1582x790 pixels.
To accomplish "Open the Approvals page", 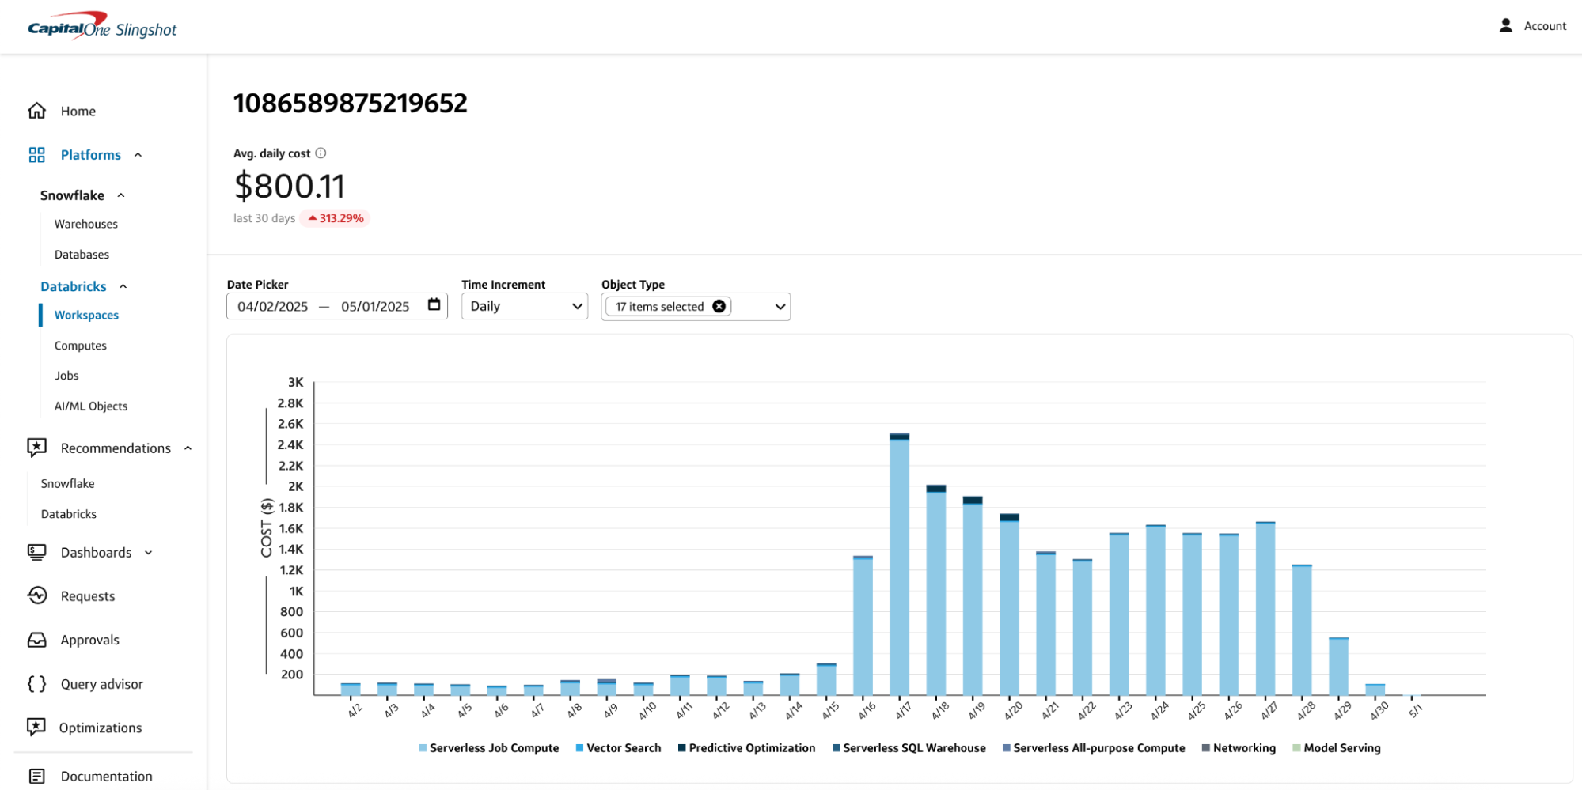I will coord(90,640).
